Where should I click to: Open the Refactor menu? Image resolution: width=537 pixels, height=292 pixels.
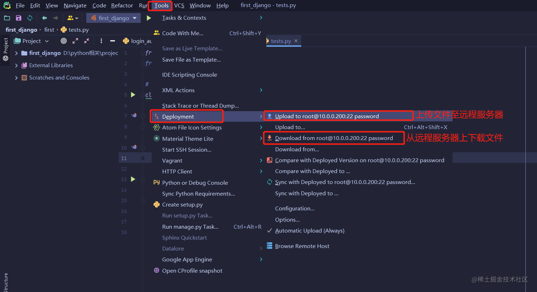(122, 6)
